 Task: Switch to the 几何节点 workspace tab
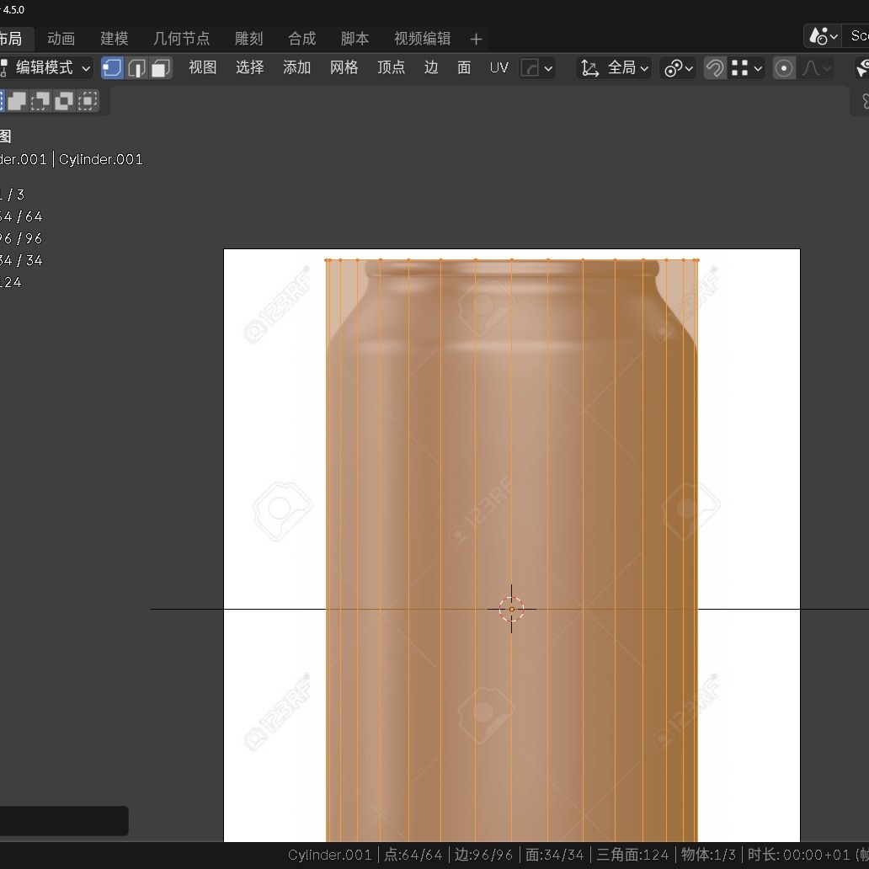click(x=181, y=39)
